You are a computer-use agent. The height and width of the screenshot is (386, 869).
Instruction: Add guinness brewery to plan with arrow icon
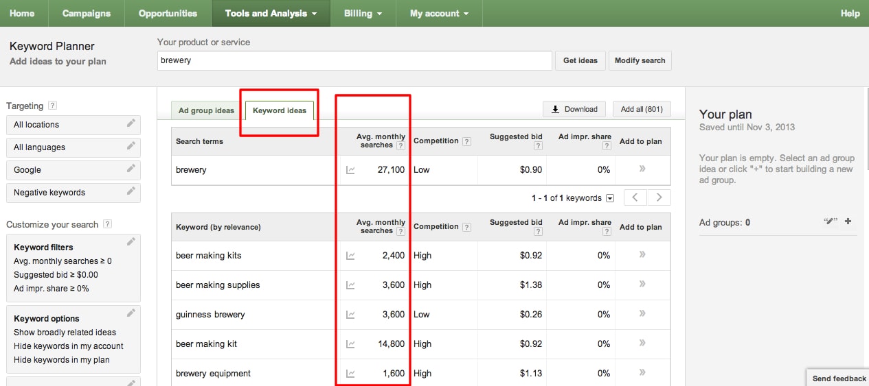pos(642,314)
